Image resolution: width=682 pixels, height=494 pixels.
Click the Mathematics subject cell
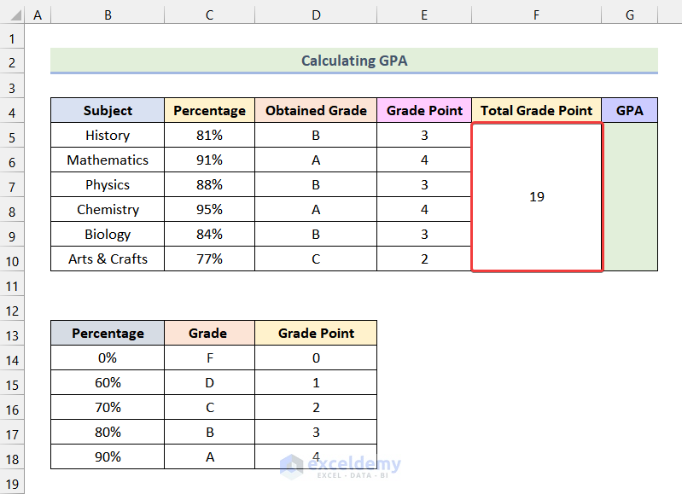pyautogui.click(x=108, y=160)
